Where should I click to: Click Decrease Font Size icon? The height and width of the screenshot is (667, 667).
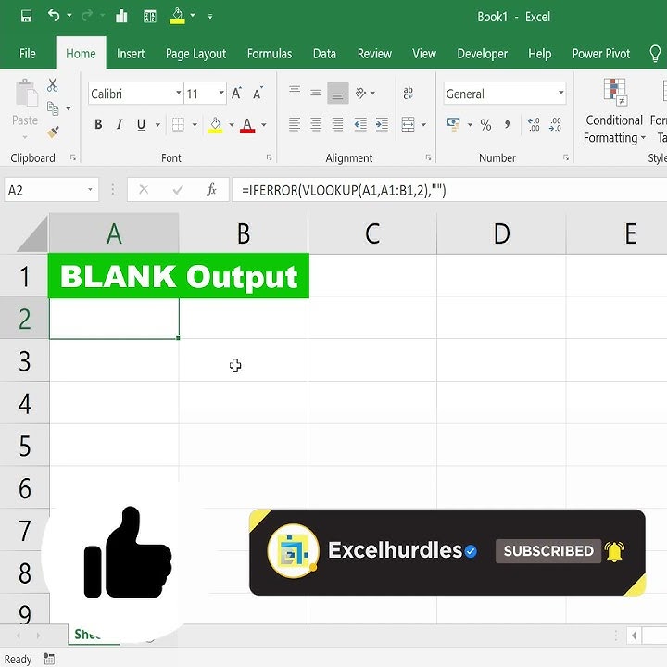(258, 94)
